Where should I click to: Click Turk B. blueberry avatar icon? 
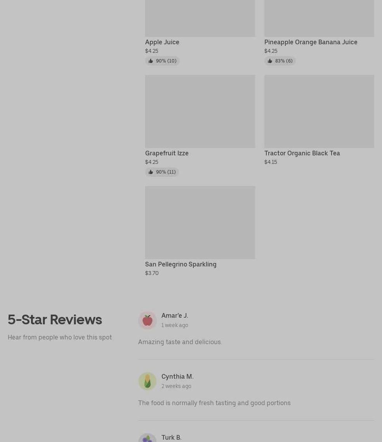coord(148,438)
